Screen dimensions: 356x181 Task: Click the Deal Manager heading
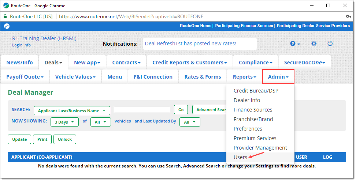(30, 93)
